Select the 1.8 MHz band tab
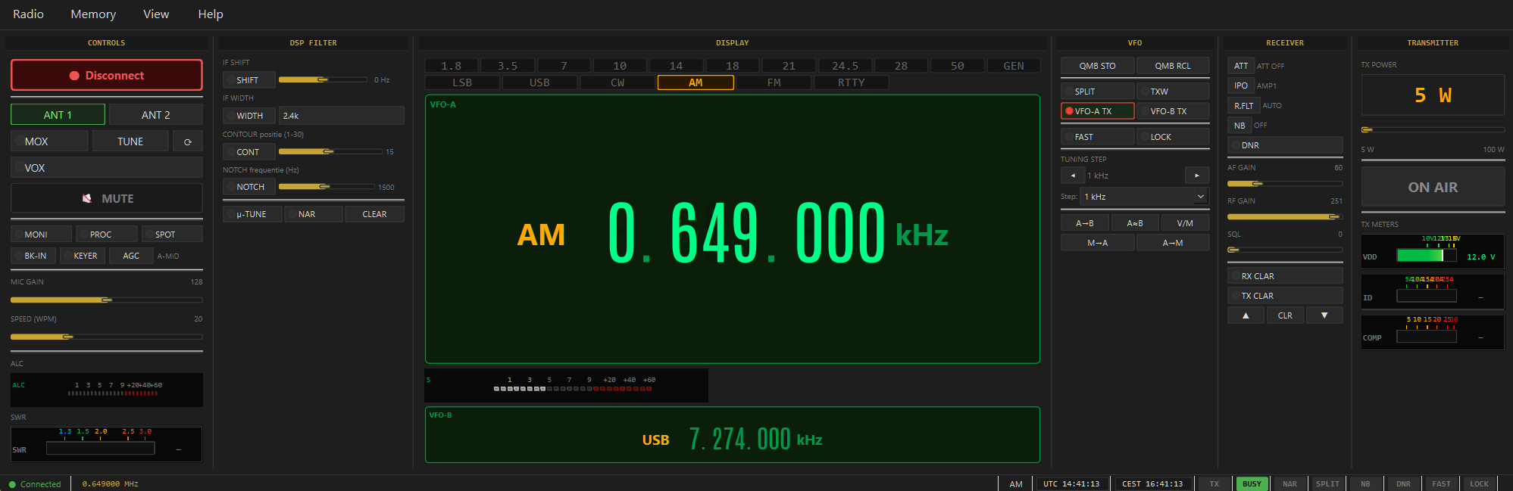Screen dimensions: 1513x491 point(452,66)
